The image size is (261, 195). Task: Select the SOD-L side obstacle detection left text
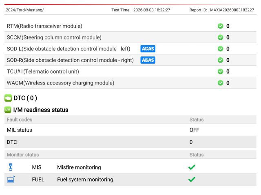tap(69, 49)
